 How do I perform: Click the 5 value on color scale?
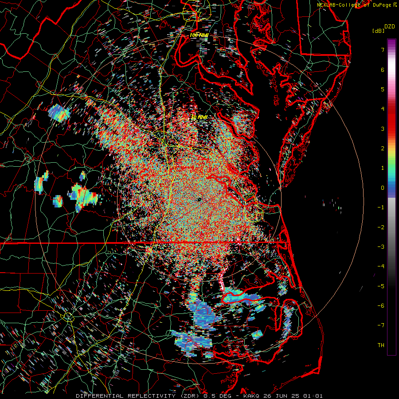tap(383, 89)
